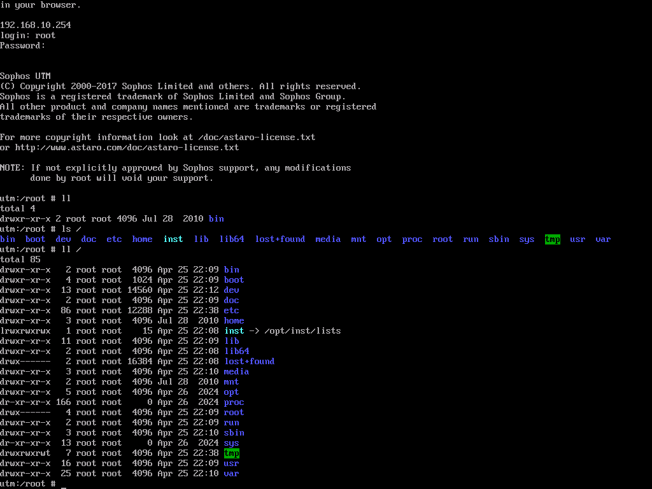652x489 pixels.
Task: Click 'boot' name in the long listing
Action: (x=234, y=280)
